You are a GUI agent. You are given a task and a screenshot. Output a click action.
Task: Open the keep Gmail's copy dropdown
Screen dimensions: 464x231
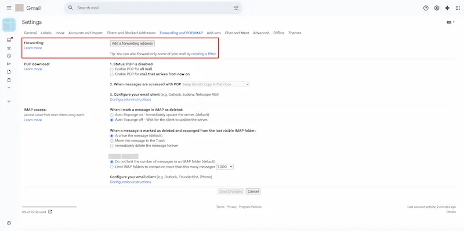click(216, 84)
